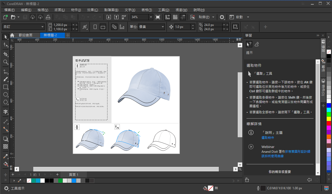Print the document using the printer icon
The width and height of the screenshot is (332, 194).
point(48,17)
